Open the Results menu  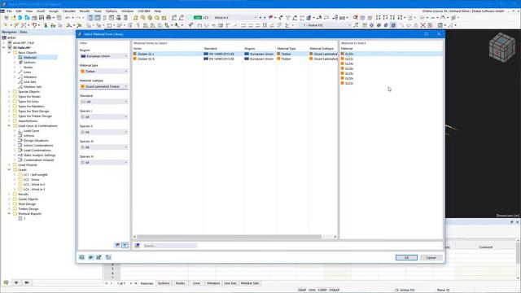coord(85,11)
